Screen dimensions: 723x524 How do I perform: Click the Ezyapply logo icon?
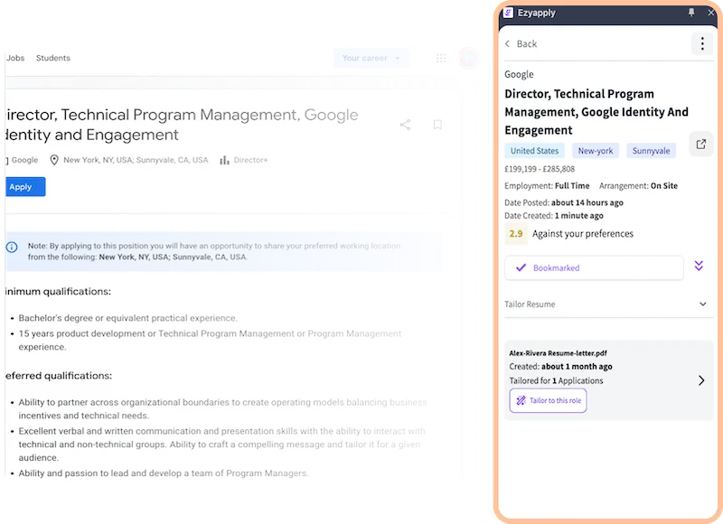point(508,13)
